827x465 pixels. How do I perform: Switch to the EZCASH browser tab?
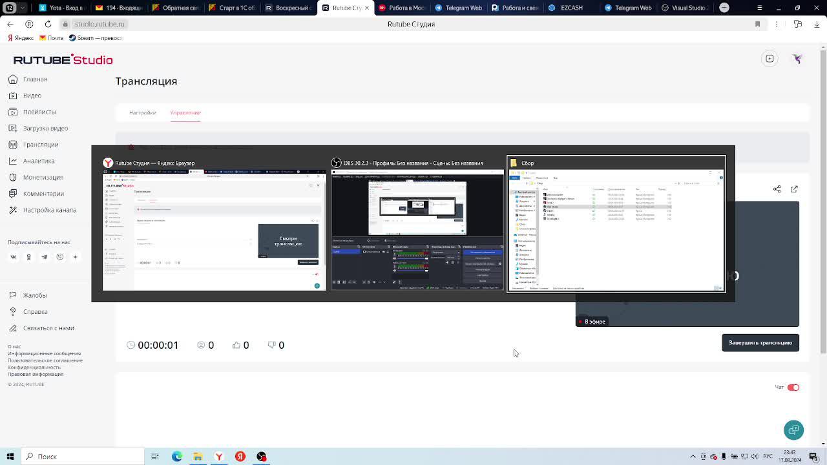[572, 8]
